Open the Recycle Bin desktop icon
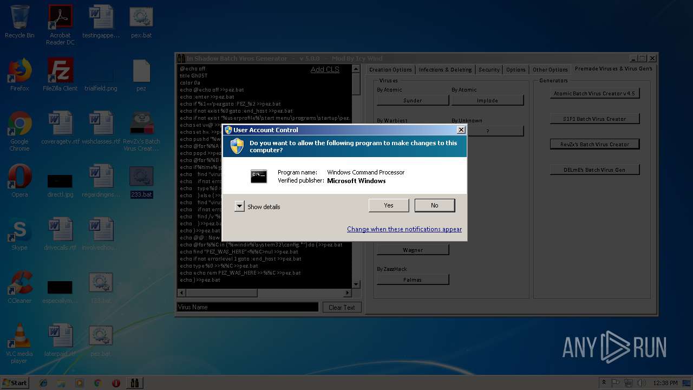The height and width of the screenshot is (390, 693). pos(19,22)
